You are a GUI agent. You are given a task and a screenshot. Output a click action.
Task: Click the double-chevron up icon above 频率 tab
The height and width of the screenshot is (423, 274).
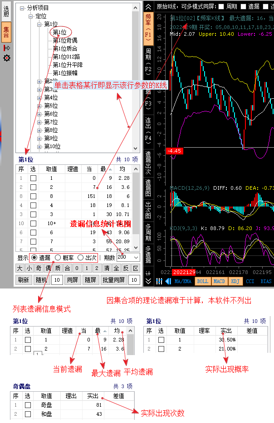148,7
